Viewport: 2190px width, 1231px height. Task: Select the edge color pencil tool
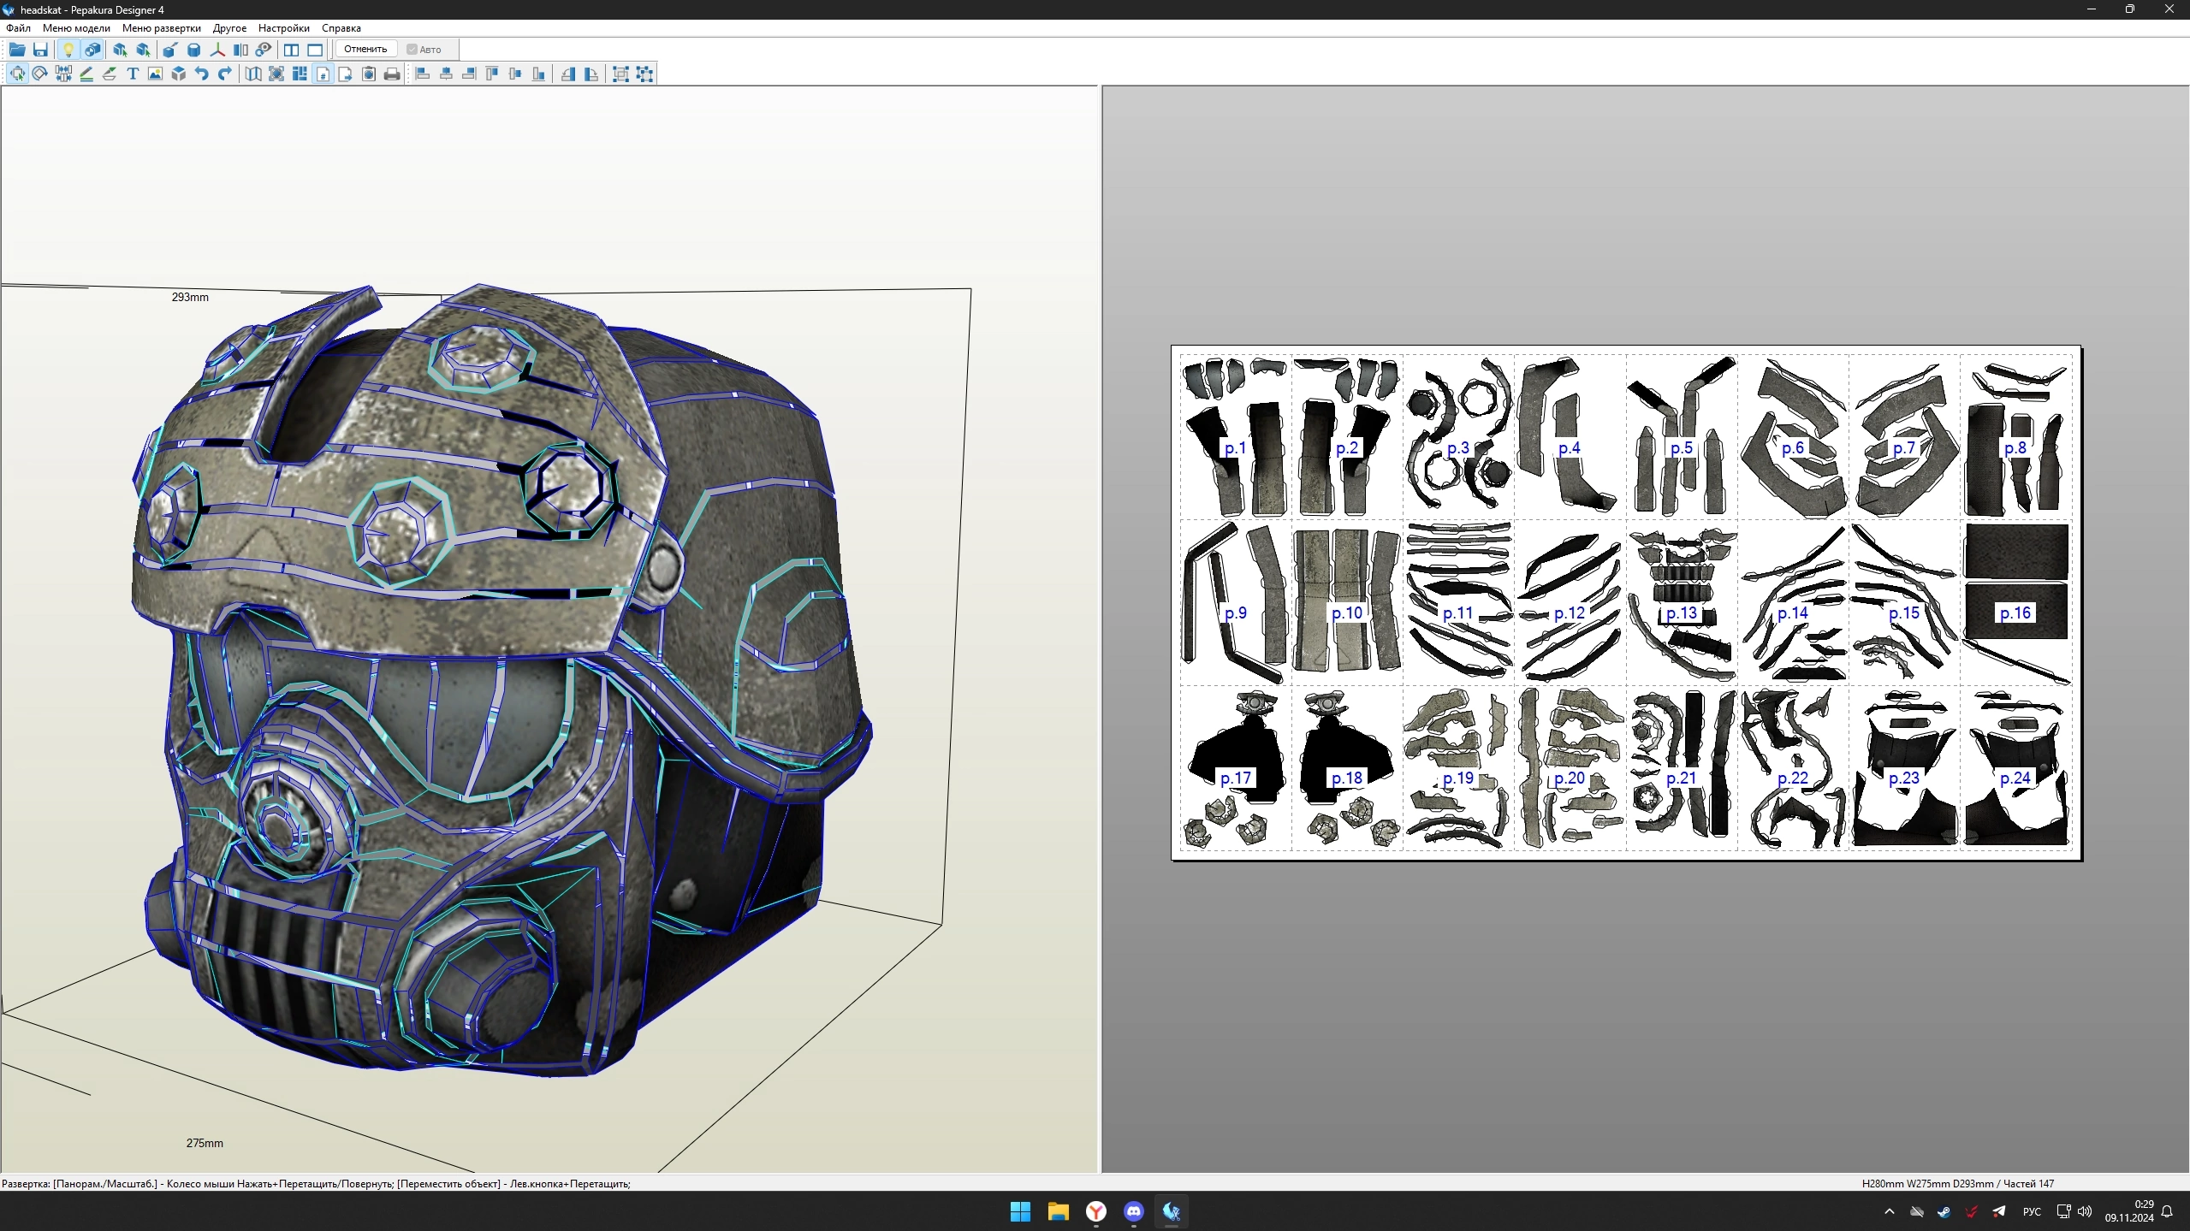86,74
